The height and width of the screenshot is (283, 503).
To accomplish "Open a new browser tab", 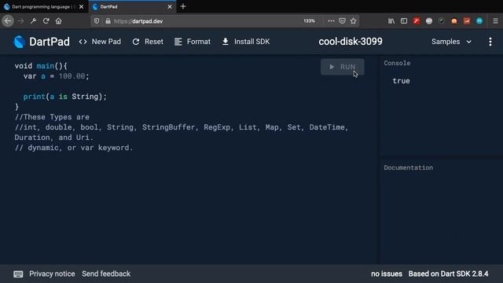I will (x=183, y=6).
